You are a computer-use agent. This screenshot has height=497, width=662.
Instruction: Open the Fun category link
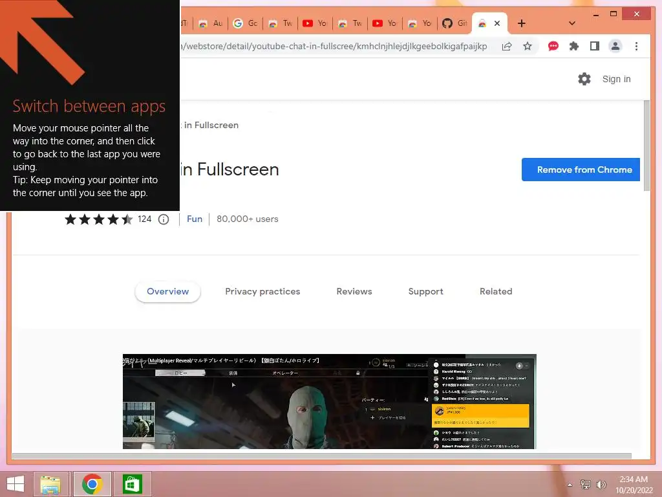click(194, 219)
